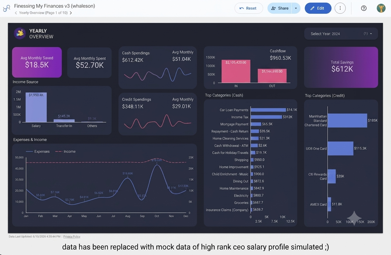
Task: Click the cashflow OUT bar
Action: [x=272, y=76]
